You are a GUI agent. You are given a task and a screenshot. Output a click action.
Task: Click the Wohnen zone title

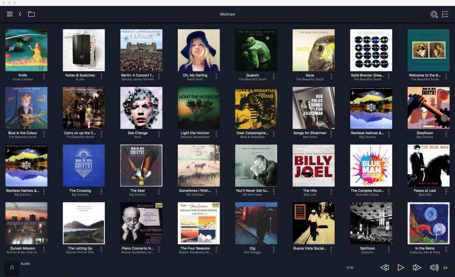[227, 14]
